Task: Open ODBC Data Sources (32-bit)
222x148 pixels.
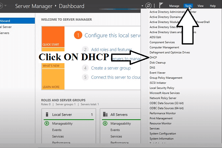Action: 166,103
